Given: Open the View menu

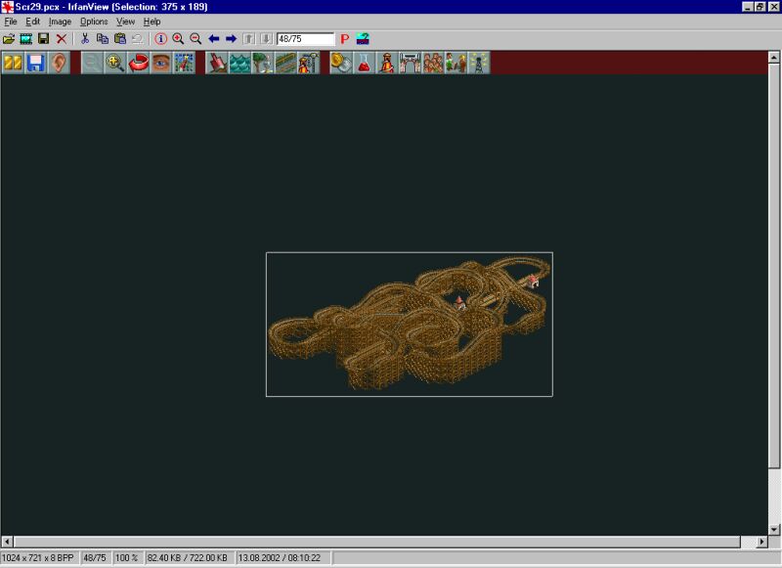Looking at the screenshot, I should click(125, 22).
